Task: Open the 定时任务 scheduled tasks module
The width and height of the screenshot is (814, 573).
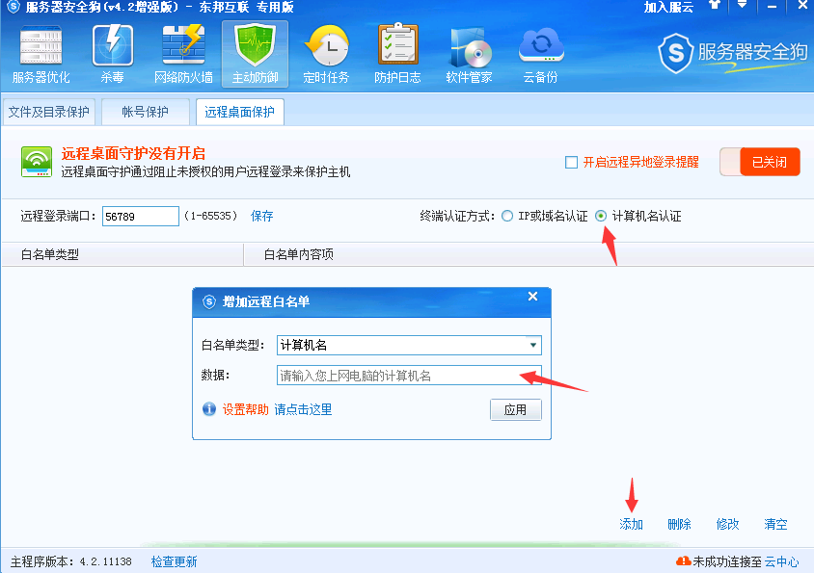Action: click(326, 55)
